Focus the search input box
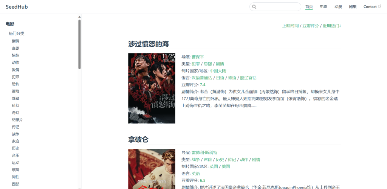This screenshot has height=189, width=387. [275, 7]
